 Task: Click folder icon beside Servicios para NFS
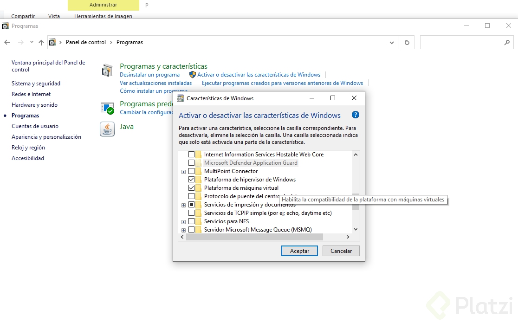click(x=198, y=221)
